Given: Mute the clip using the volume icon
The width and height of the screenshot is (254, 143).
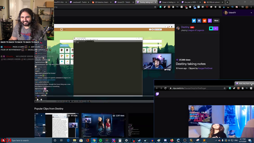Looking at the screenshot, I should tap(41, 100).
